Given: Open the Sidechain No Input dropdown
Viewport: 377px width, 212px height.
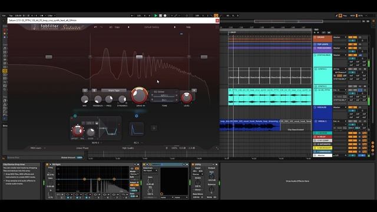Looking at the screenshot, I should tap(150, 170).
